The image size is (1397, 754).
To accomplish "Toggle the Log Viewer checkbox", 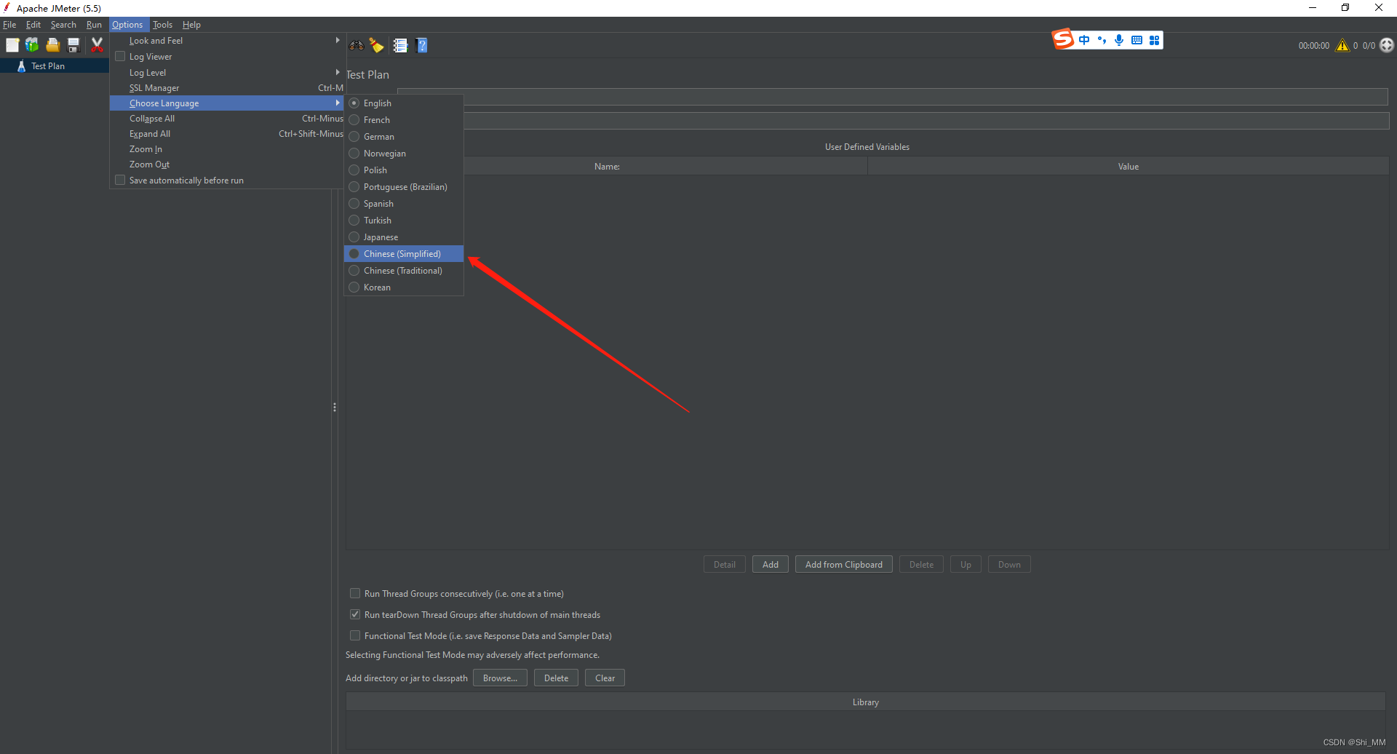I will coord(121,57).
